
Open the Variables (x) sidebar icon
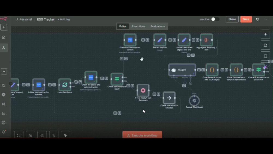pyautogui.click(x=4, y=104)
